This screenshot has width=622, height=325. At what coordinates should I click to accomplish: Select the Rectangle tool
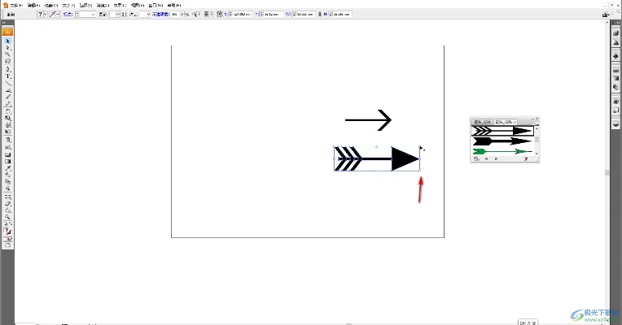(x=7, y=90)
